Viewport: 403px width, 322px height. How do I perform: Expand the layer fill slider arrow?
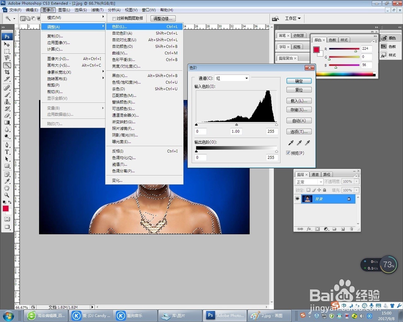[x=357, y=190]
